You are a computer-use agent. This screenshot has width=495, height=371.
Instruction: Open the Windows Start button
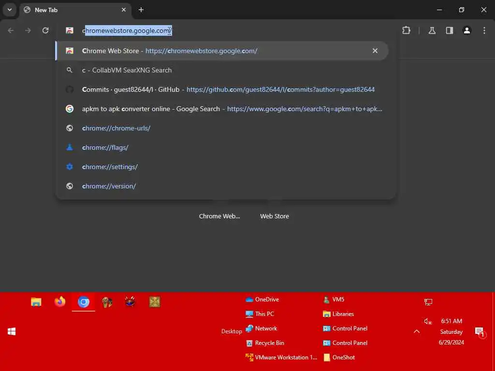click(x=12, y=331)
